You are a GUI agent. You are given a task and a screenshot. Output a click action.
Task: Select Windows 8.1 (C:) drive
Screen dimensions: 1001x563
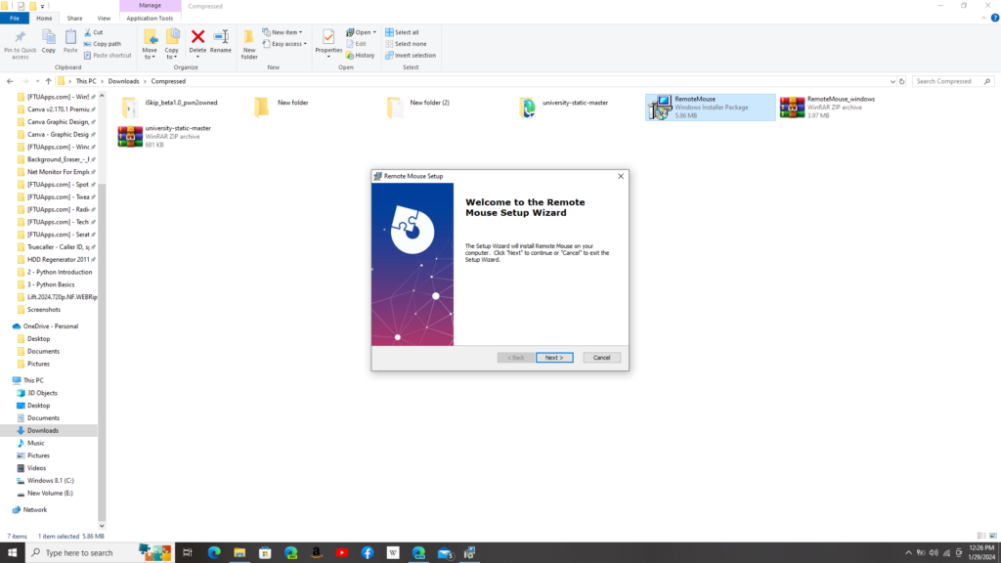coord(51,481)
